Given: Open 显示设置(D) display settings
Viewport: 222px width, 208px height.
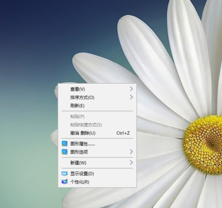Looking at the screenshot, I should [x=97, y=173].
